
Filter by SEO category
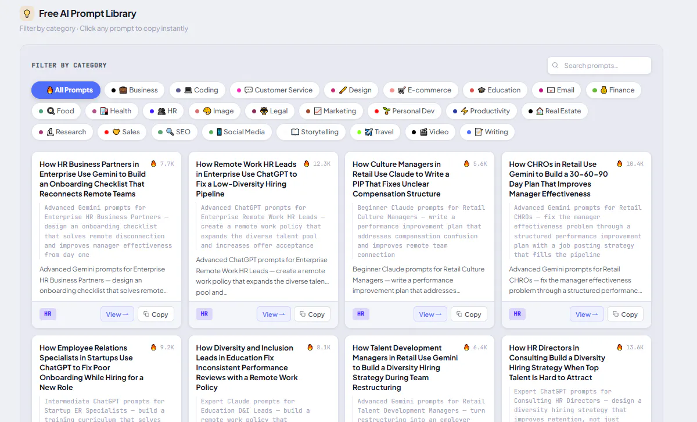[174, 132]
